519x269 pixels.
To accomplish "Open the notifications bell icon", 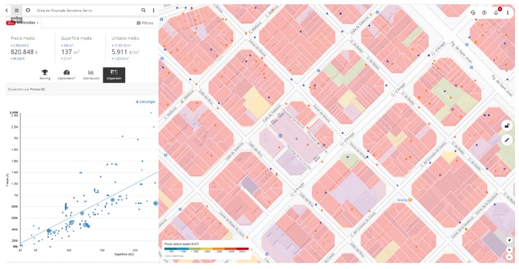I will click(x=496, y=13).
